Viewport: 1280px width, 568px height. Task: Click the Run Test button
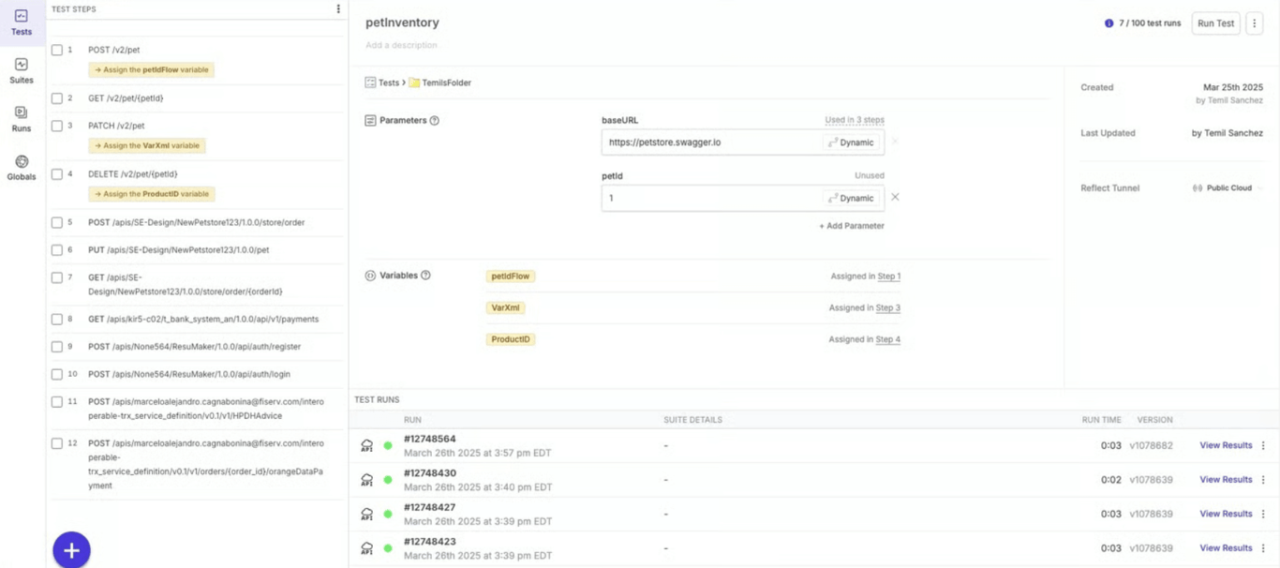[1214, 22]
